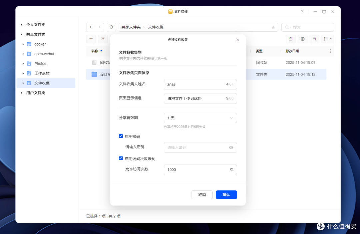360x234 pixels.
Task: Click the back navigation arrow
Action: 91,27
